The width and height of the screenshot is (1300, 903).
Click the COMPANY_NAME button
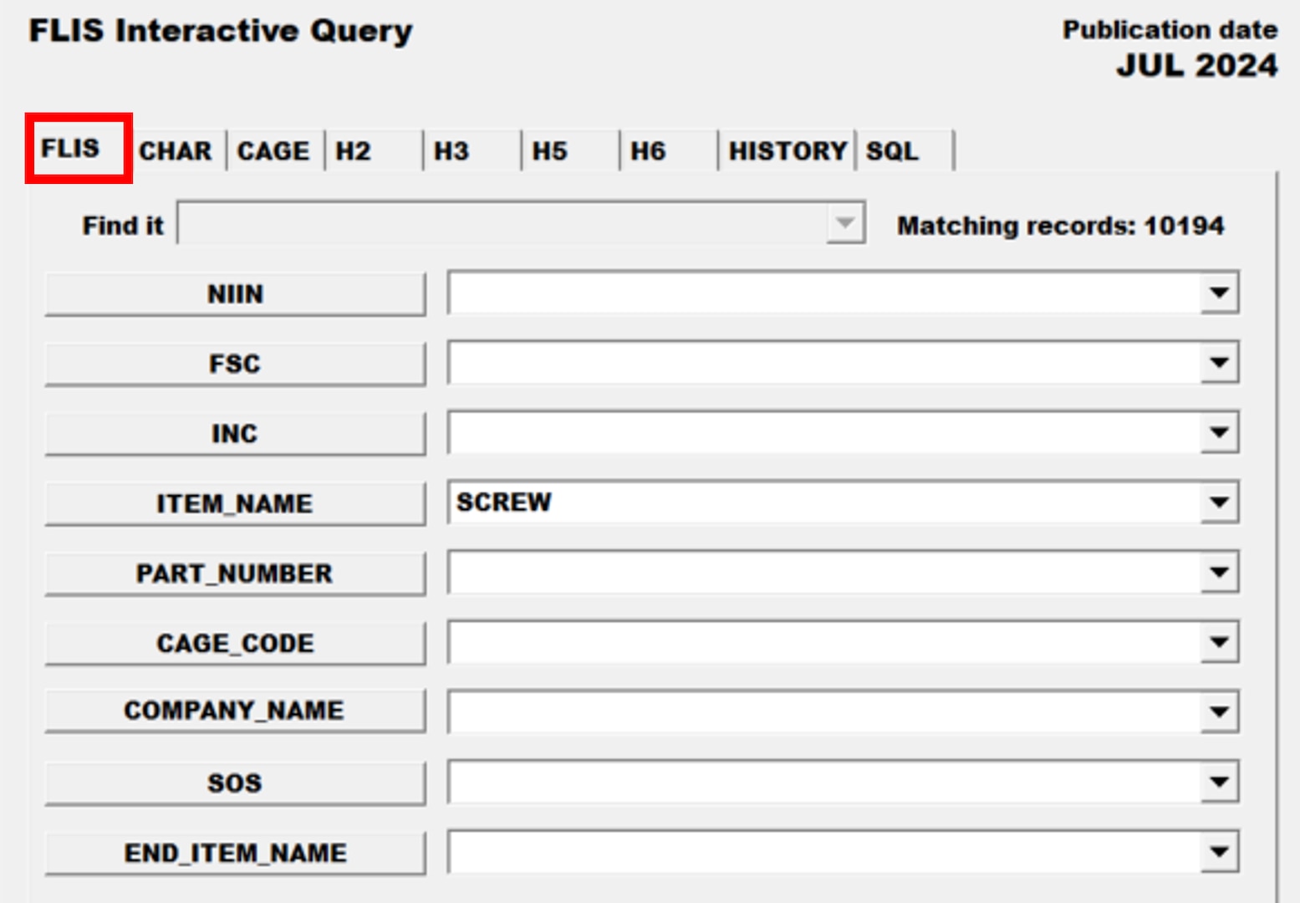[x=235, y=711]
